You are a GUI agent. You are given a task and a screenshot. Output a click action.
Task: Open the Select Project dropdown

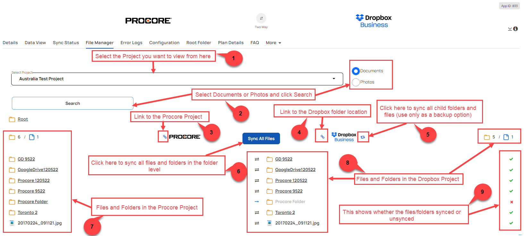point(177,79)
